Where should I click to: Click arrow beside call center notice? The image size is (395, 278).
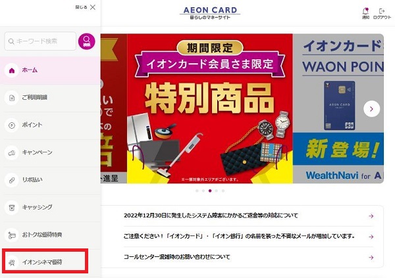(371, 258)
